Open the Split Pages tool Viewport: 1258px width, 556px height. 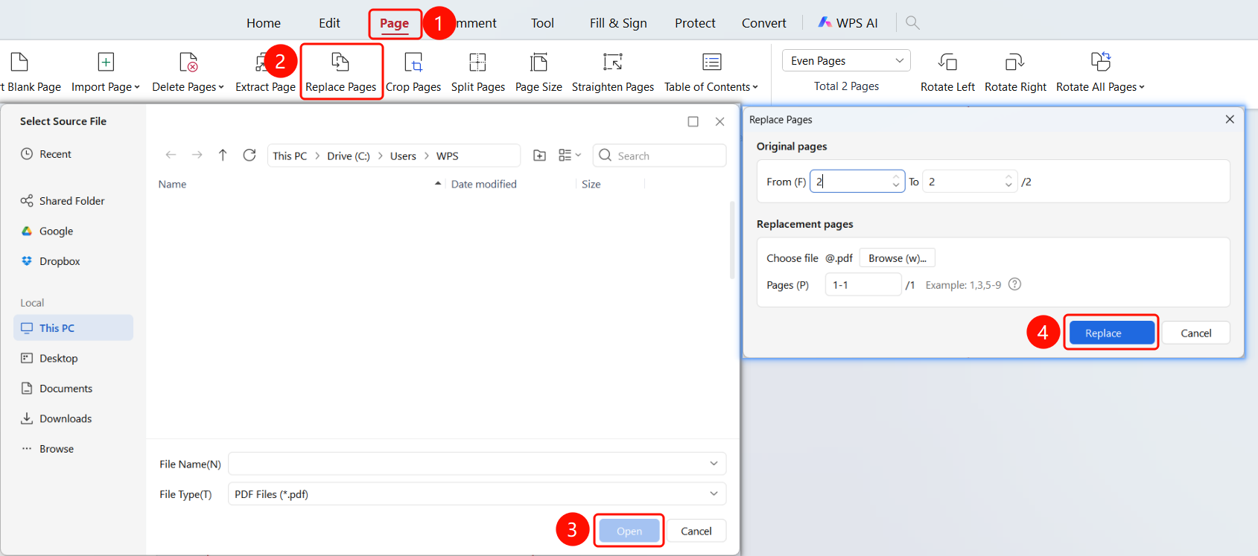[x=477, y=72]
